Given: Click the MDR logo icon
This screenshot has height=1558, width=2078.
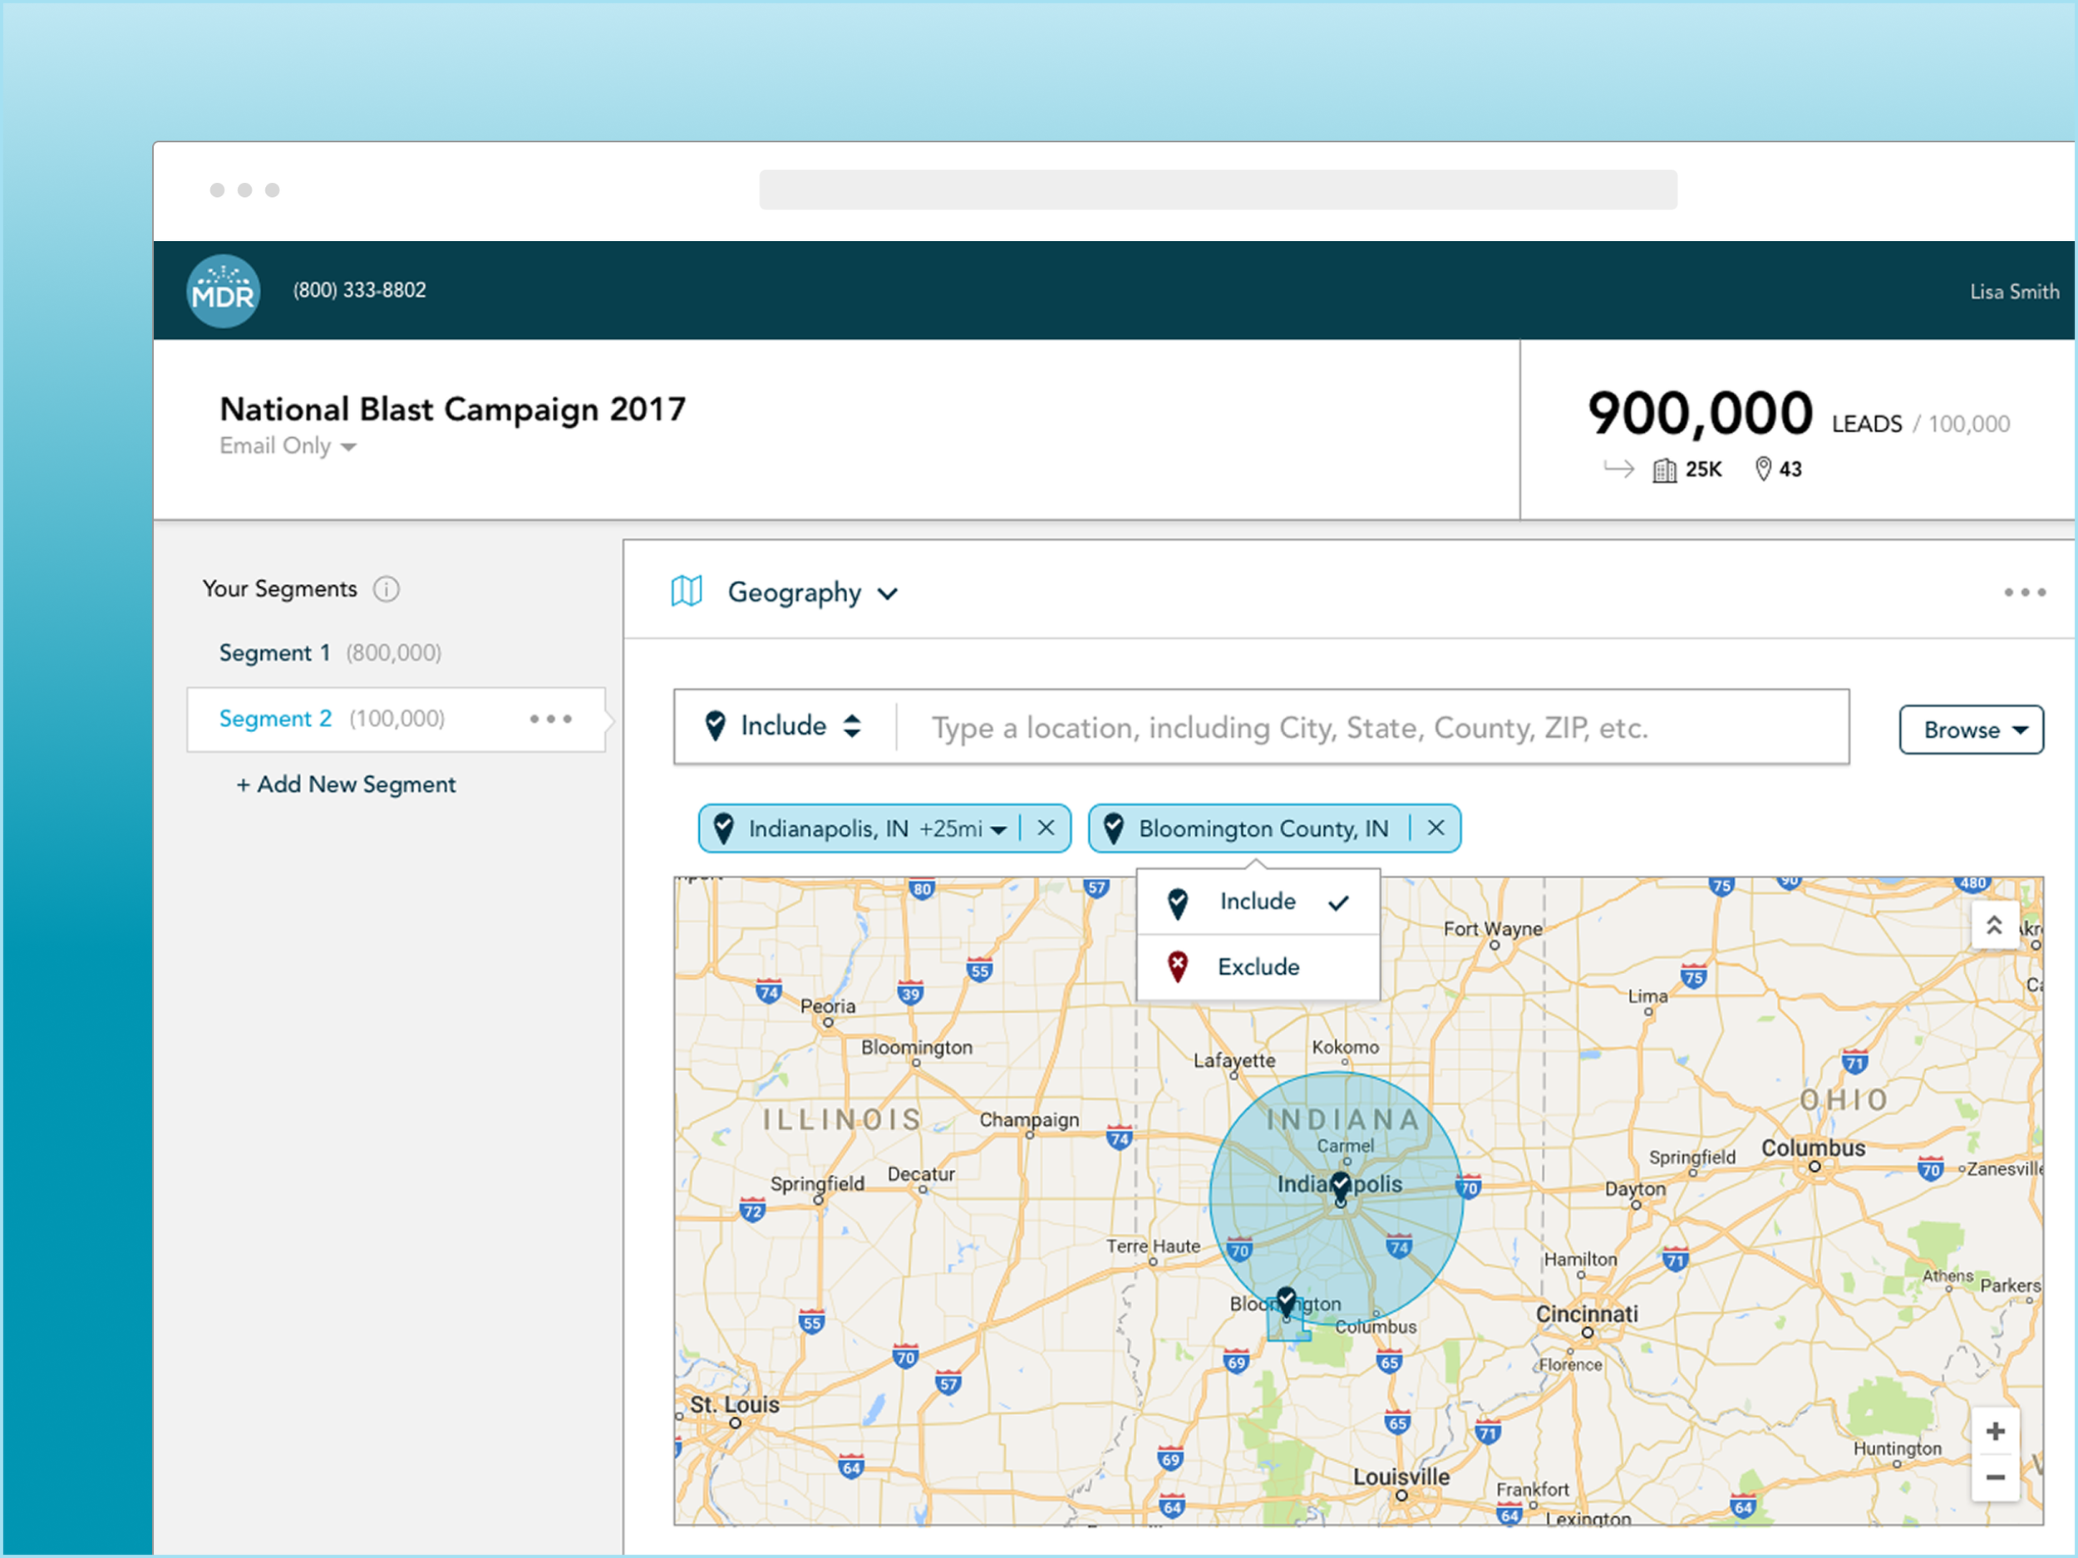Looking at the screenshot, I should [x=223, y=290].
